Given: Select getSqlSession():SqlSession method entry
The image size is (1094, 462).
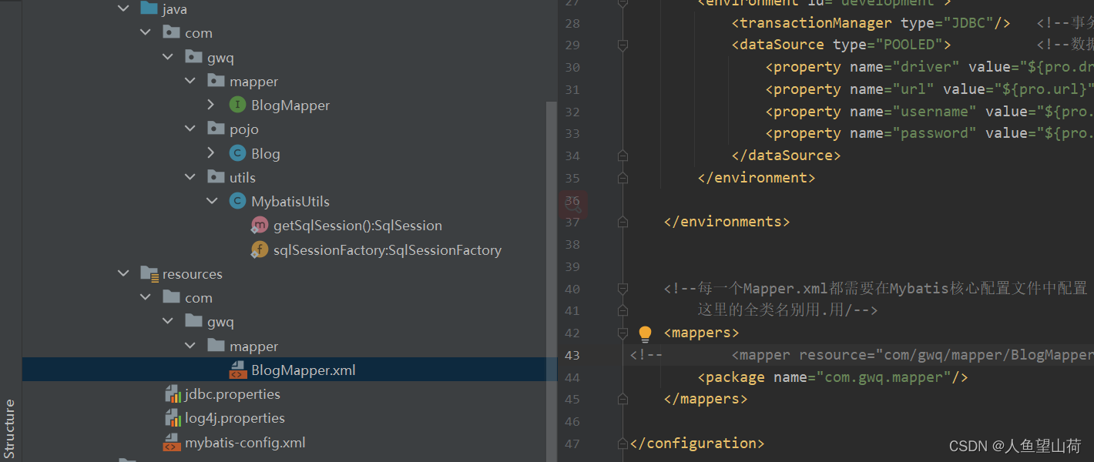Looking at the screenshot, I should tap(357, 226).
